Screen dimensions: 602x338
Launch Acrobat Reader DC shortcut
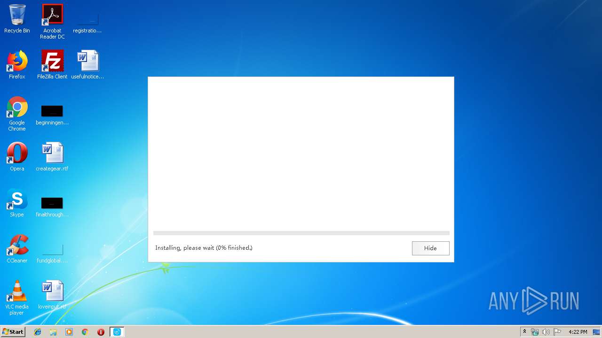[x=52, y=22]
